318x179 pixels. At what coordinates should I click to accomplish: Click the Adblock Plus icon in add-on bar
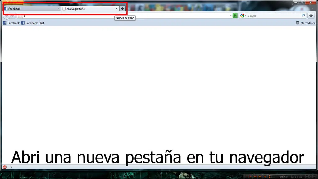5,167
